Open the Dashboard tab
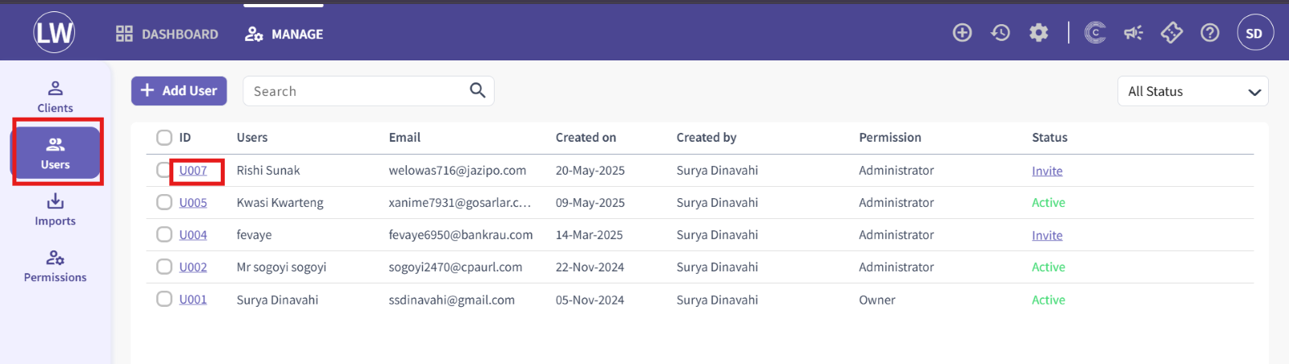 (167, 34)
